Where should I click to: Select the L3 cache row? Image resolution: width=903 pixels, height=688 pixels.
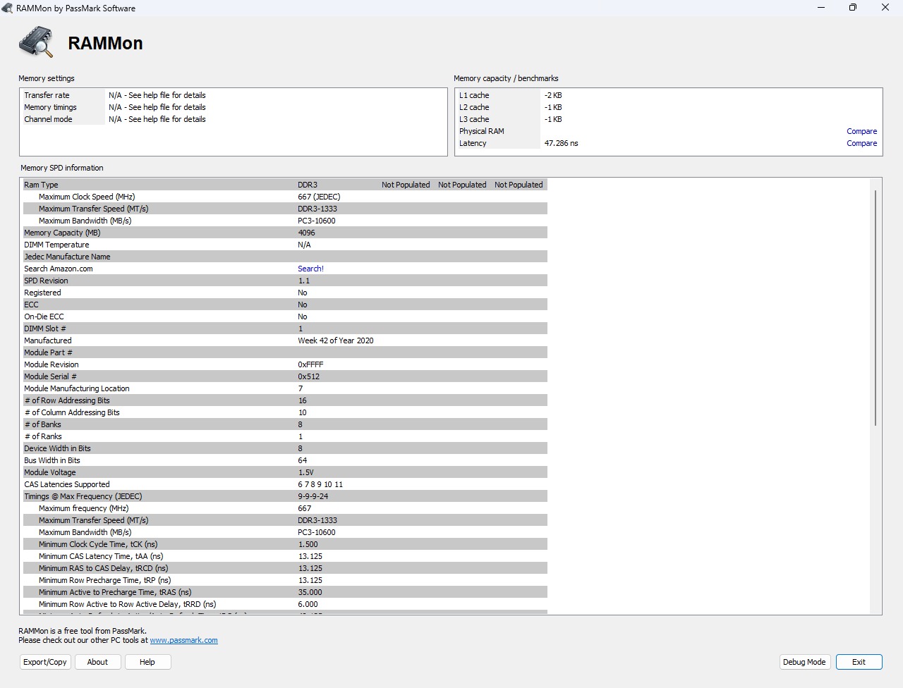click(669, 119)
